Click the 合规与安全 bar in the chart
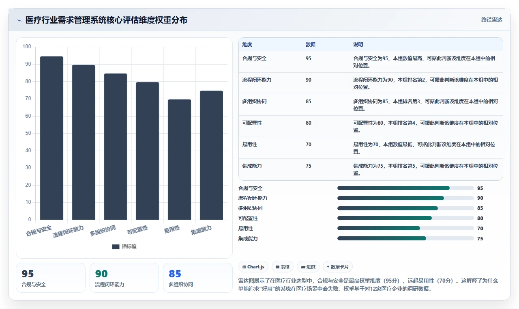The image size is (519, 309). click(51, 138)
